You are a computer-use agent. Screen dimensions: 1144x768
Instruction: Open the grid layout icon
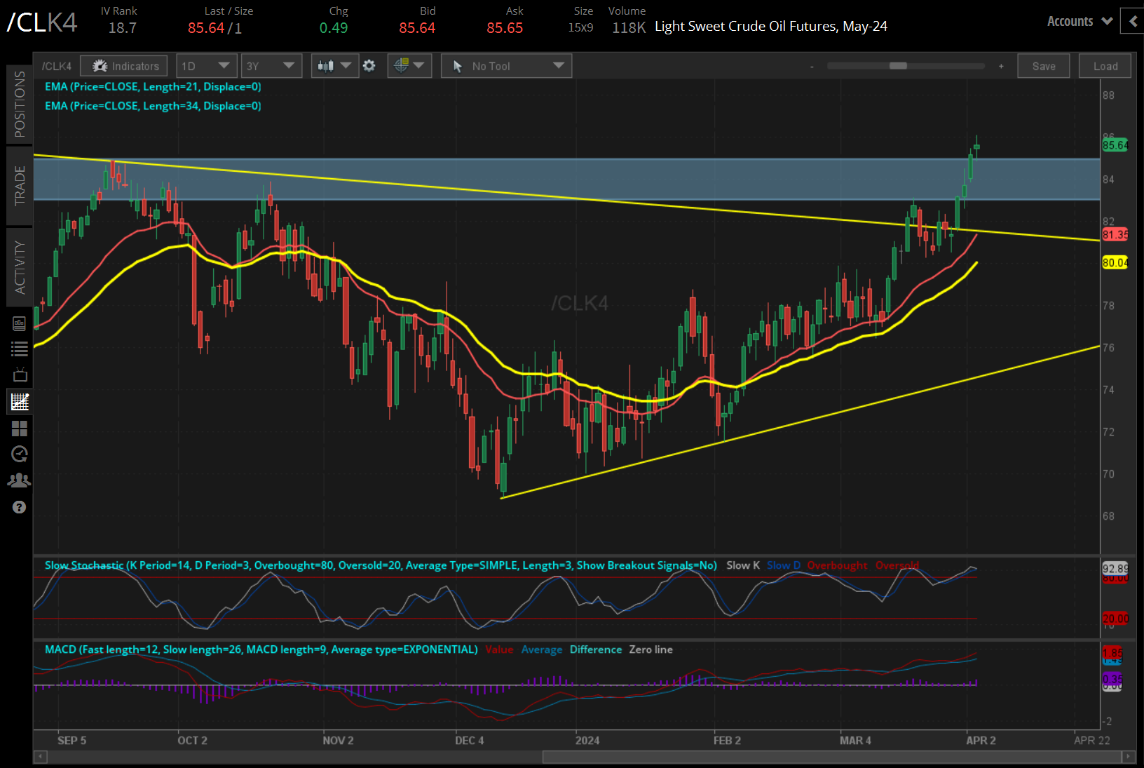pyautogui.click(x=20, y=429)
